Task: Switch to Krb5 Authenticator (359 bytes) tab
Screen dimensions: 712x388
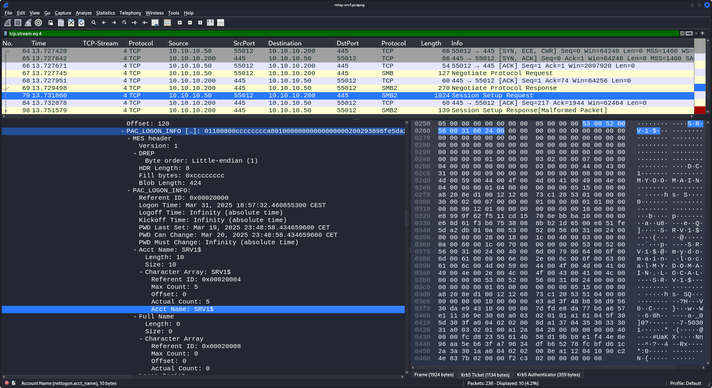Action: click(548, 374)
